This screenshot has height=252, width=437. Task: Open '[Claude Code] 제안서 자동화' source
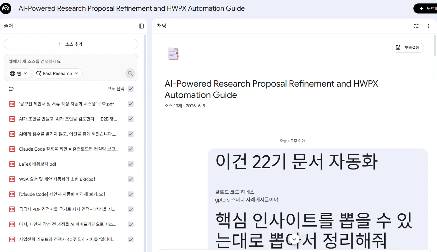tap(62, 194)
